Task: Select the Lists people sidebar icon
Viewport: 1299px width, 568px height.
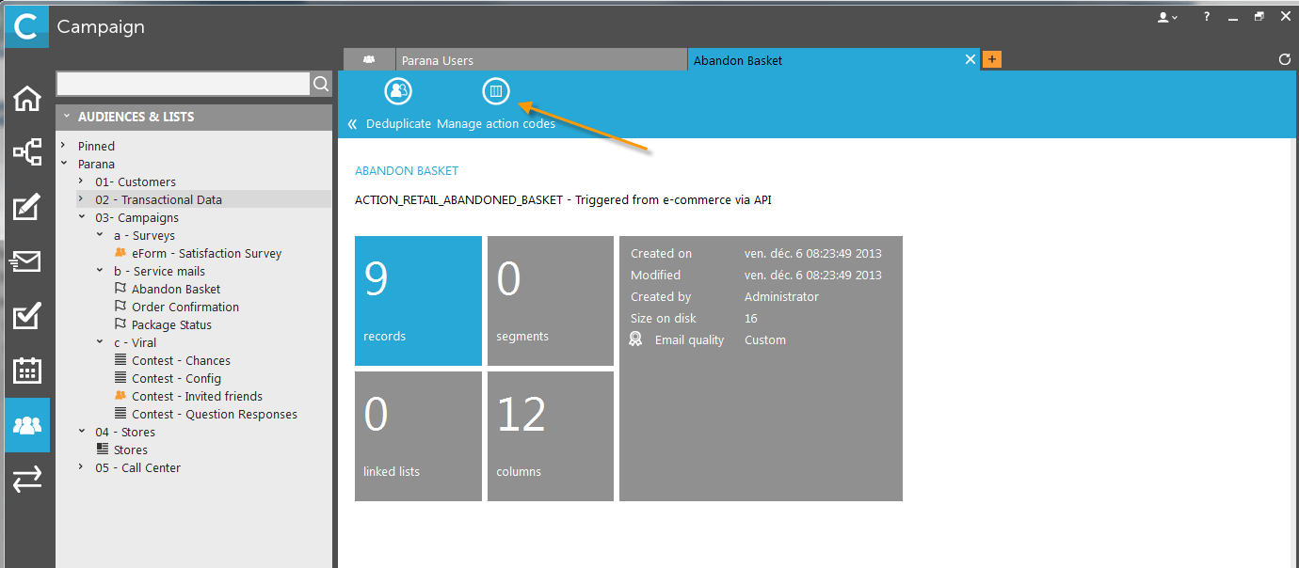Action: pyautogui.click(x=26, y=425)
